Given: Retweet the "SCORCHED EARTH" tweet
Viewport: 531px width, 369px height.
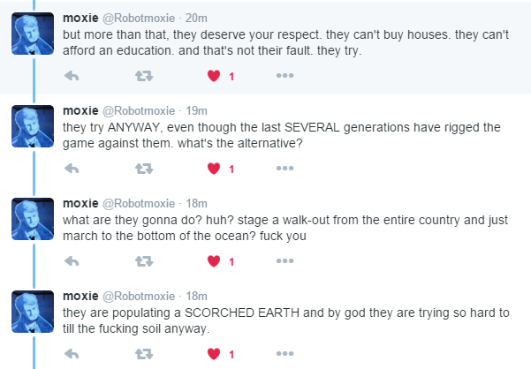Looking at the screenshot, I should point(141,354).
